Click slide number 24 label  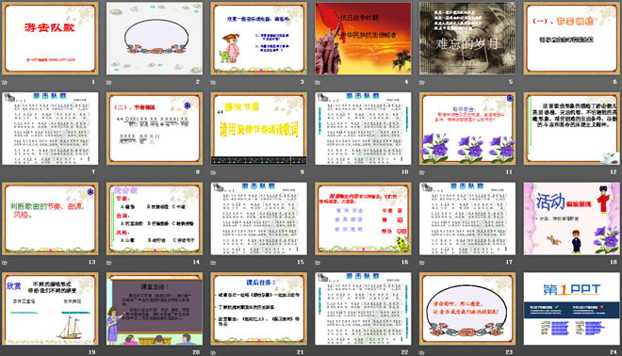[614, 351]
